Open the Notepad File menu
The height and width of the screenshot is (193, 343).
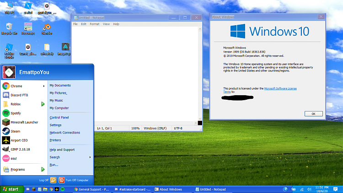[75, 24]
